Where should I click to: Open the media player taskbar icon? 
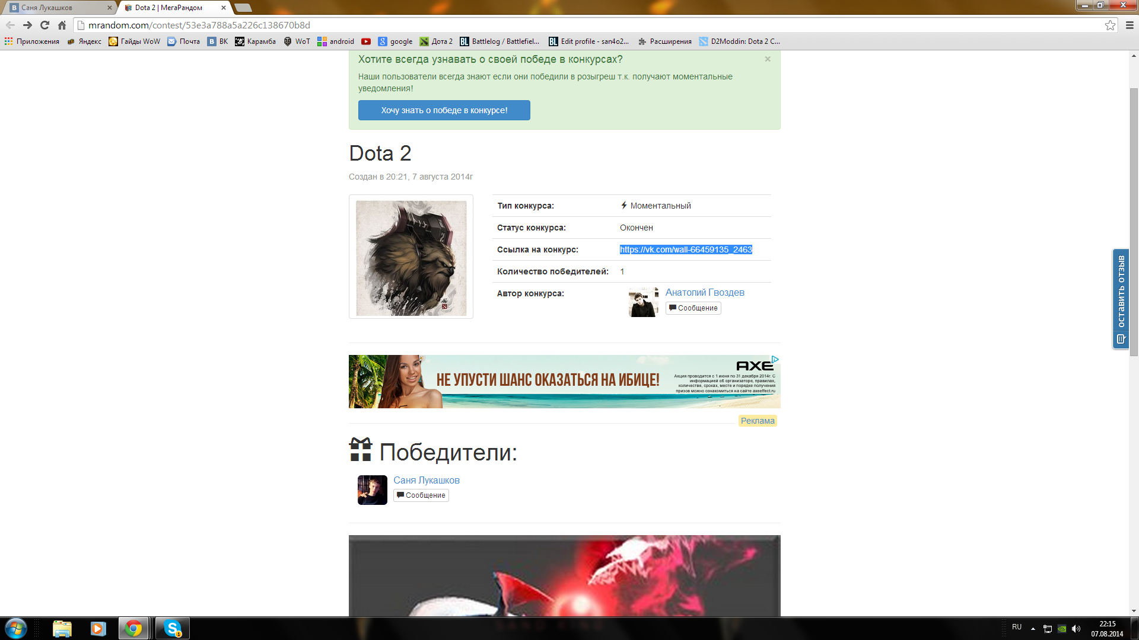point(98,628)
